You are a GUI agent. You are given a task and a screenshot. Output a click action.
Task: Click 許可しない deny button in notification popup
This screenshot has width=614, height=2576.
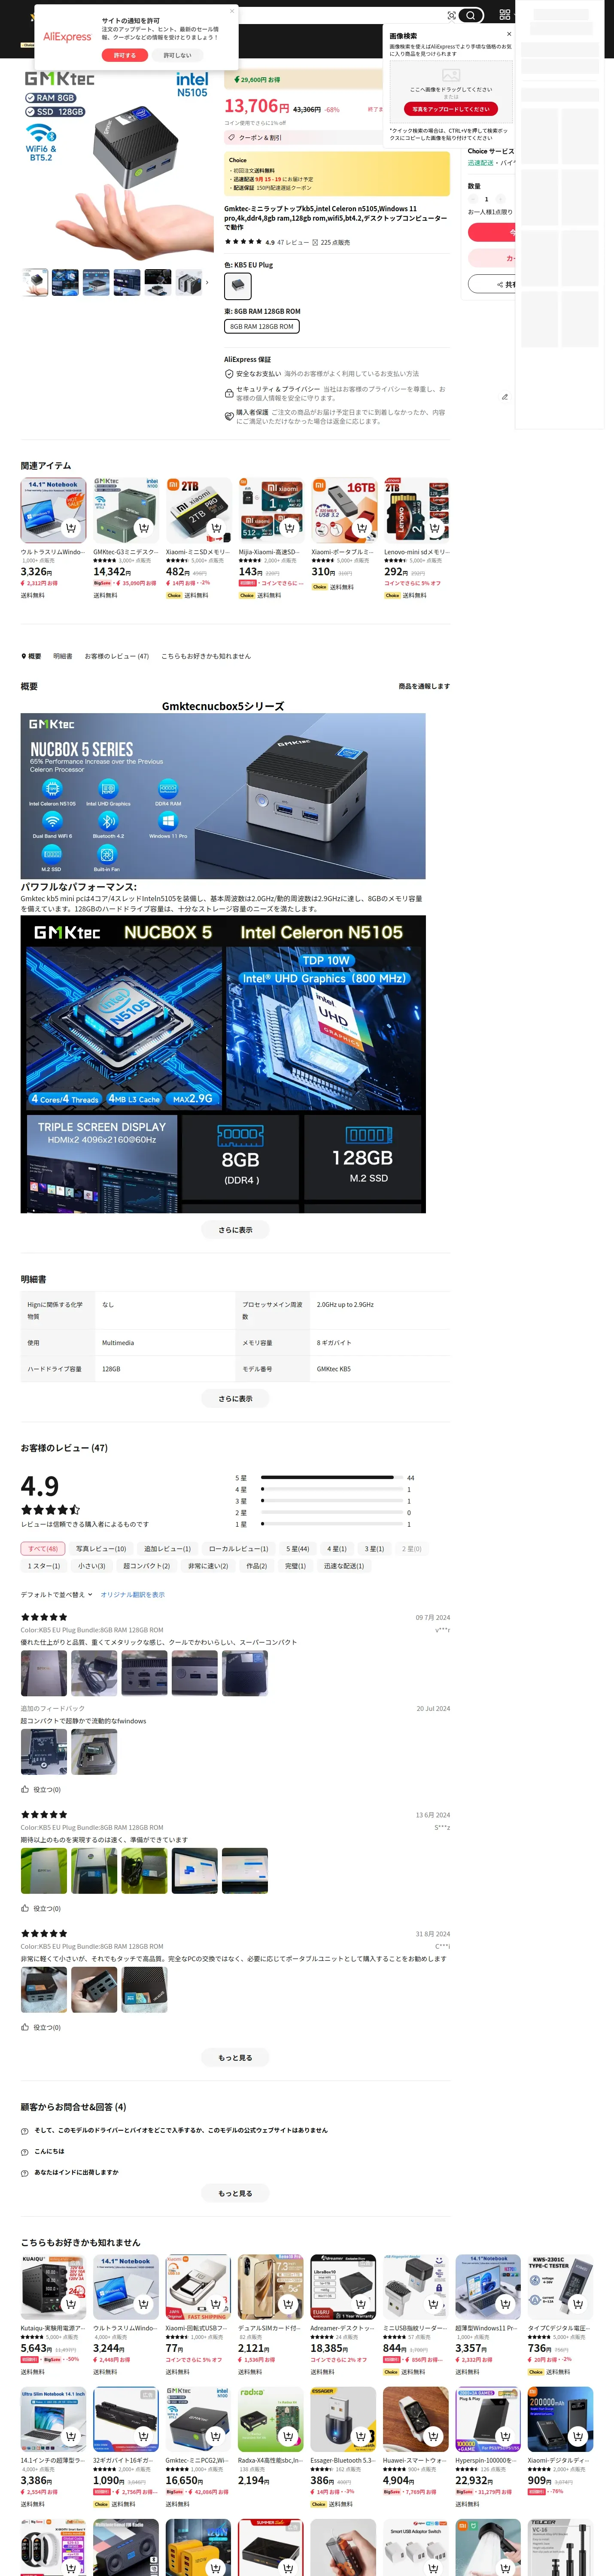point(177,55)
